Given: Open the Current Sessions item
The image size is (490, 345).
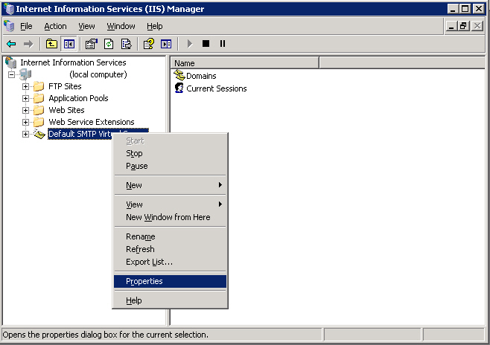Looking at the screenshot, I should [216, 88].
